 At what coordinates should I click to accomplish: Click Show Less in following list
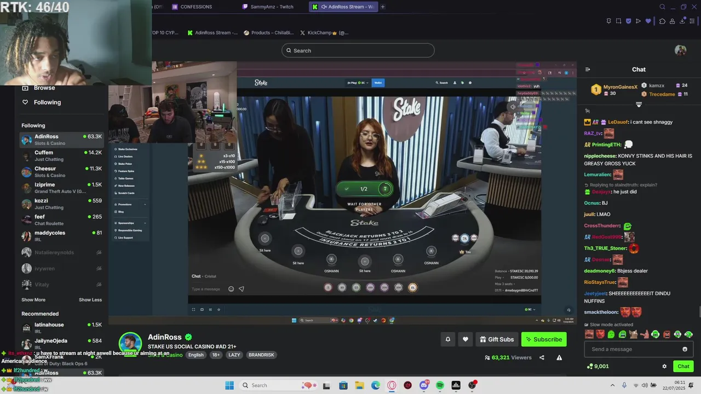click(90, 300)
